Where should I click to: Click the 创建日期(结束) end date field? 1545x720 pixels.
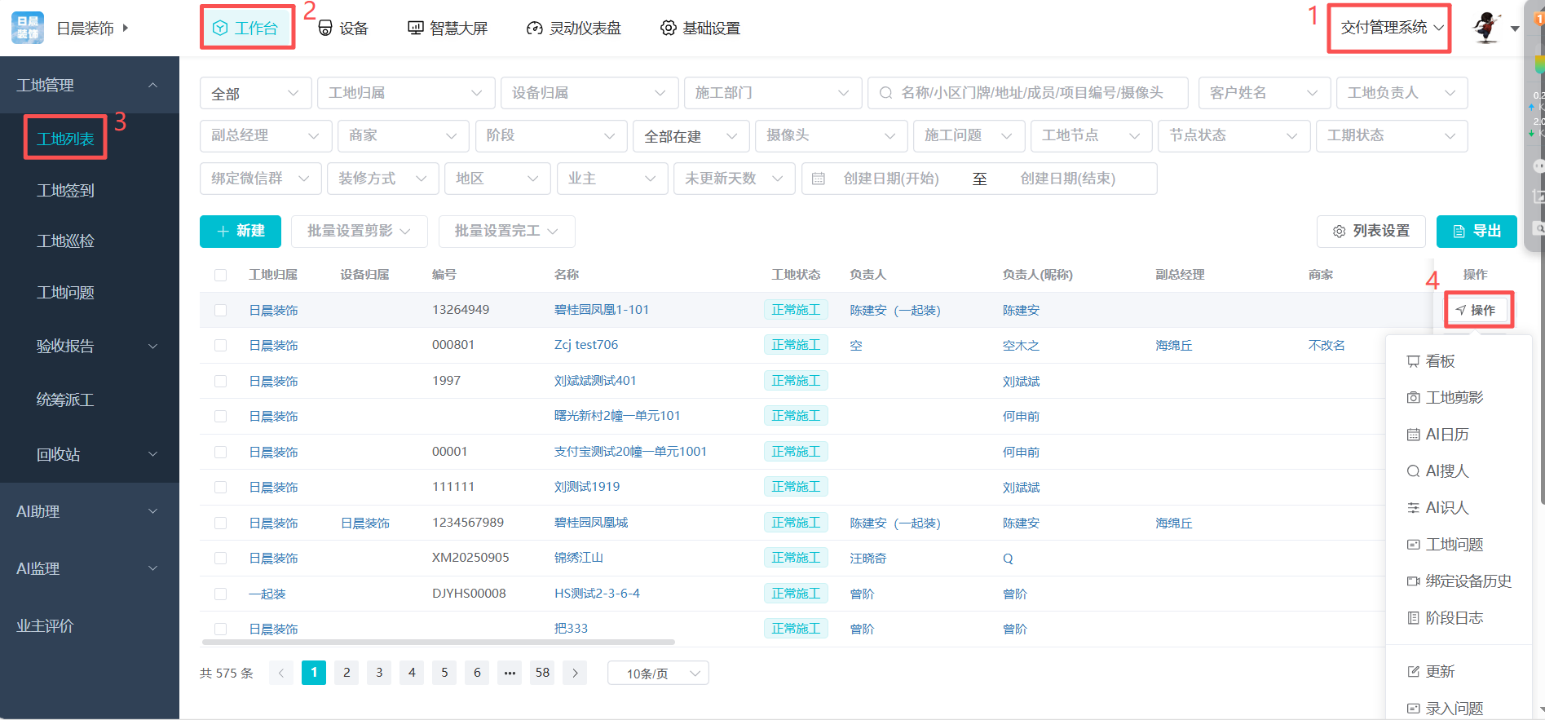coord(1068,179)
